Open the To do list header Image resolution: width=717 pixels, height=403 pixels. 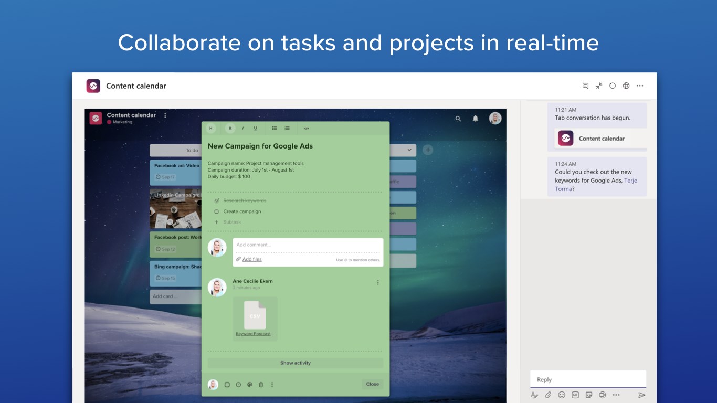pos(176,151)
